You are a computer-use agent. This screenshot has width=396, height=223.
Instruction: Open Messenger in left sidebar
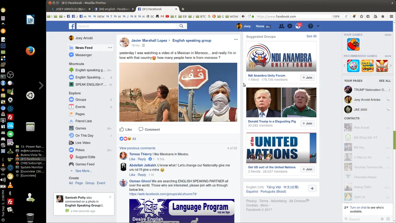tap(84, 55)
